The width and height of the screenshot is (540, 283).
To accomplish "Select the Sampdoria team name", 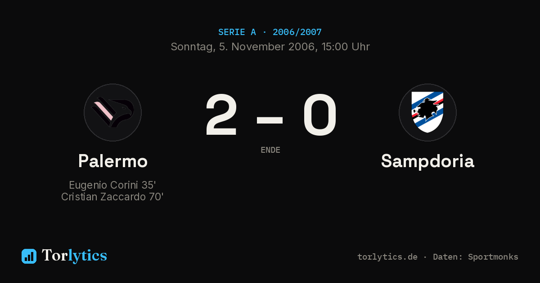I will pos(427,161).
